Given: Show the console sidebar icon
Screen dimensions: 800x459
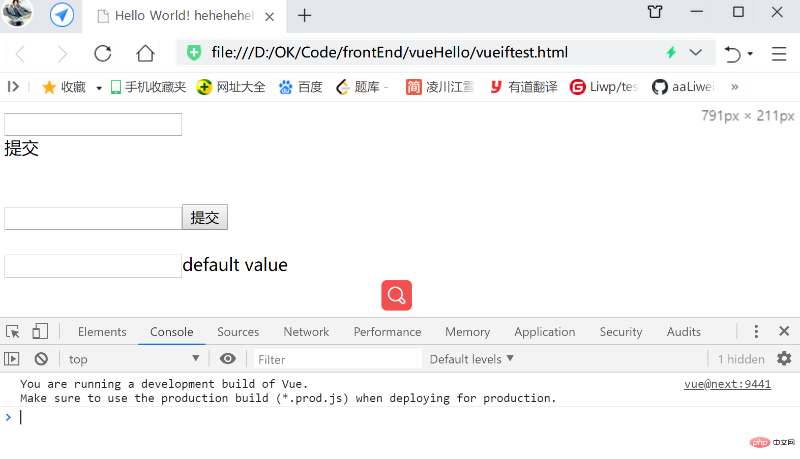Looking at the screenshot, I should tap(12, 359).
